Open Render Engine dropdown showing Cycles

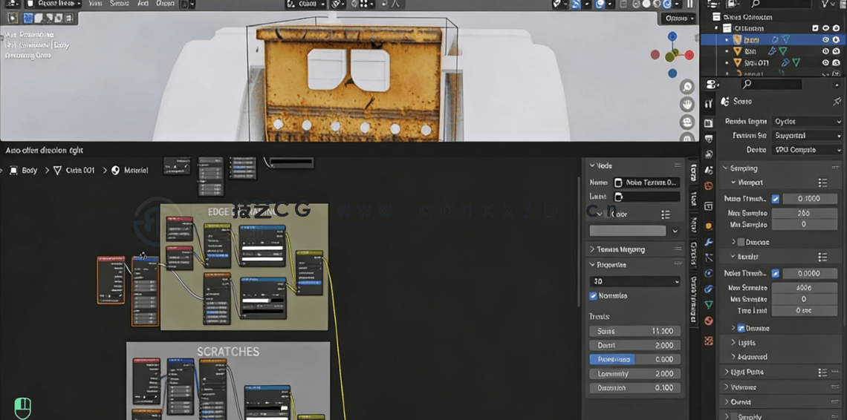[806, 122]
